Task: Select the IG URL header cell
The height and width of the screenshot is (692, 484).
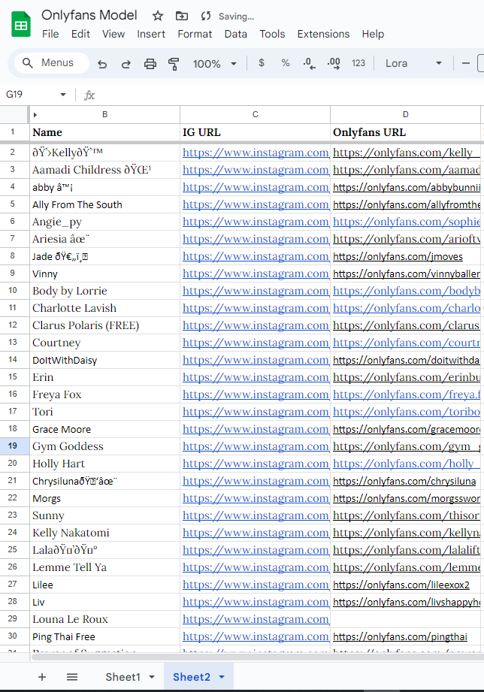Action: click(x=255, y=132)
